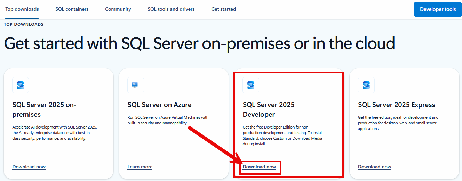Image resolution: width=462 pixels, height=181 pixels.
Task: Click the SQL Server 2025 on-premises card title
Action: (x=44, y=109)
